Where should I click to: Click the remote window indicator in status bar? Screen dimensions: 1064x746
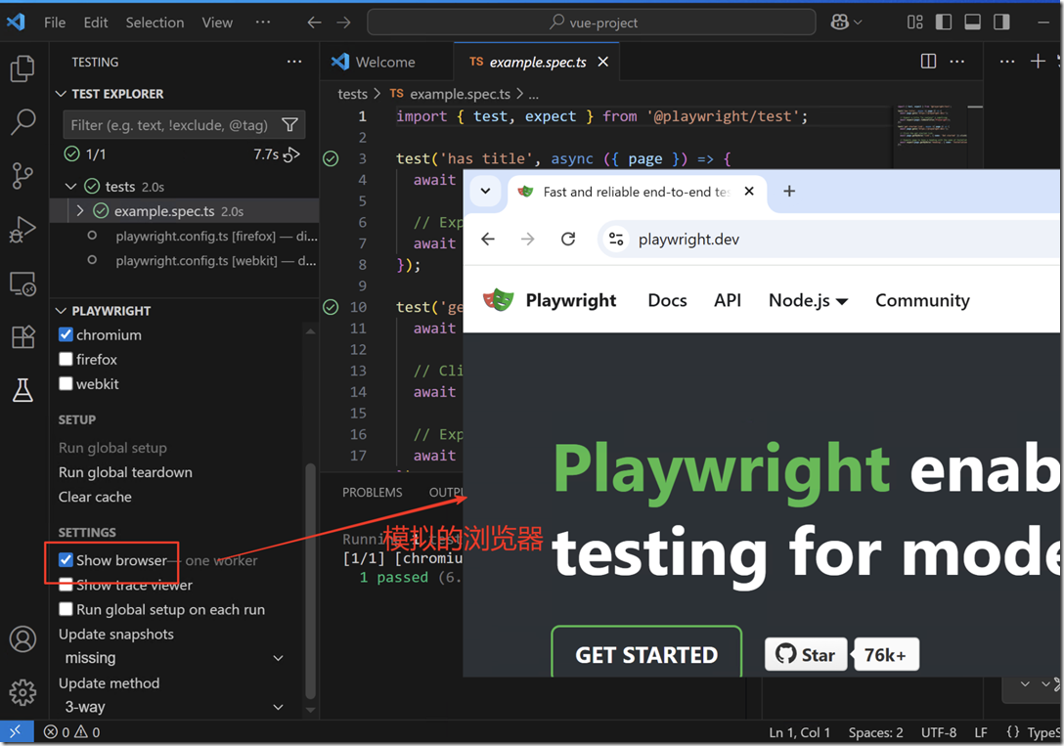click(x=17, y=731)
